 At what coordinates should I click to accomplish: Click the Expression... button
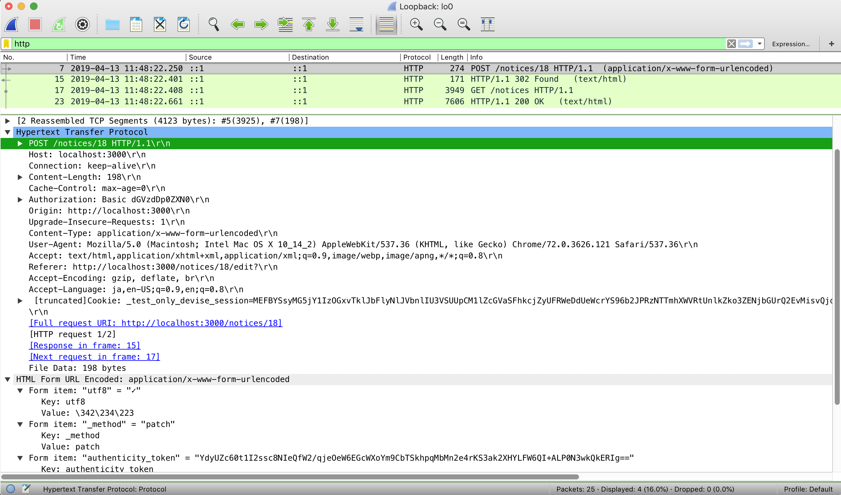point(791,44)
